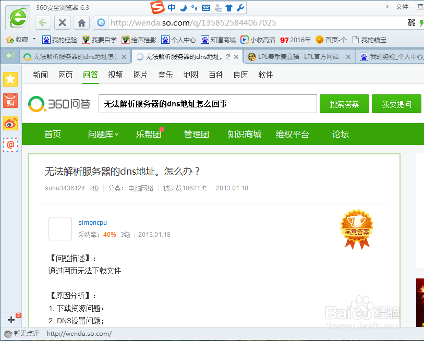Click the Sogou skin shirt icon

228,7
